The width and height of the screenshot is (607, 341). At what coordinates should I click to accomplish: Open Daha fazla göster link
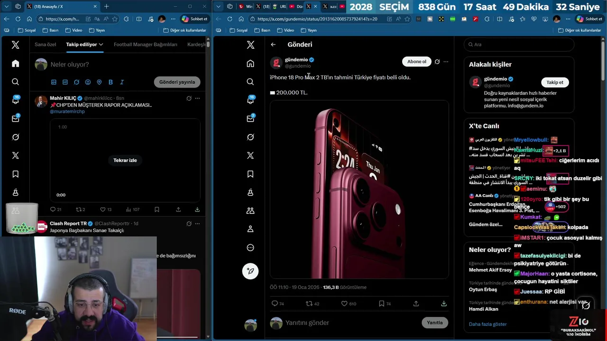click(x=487, y=324)
